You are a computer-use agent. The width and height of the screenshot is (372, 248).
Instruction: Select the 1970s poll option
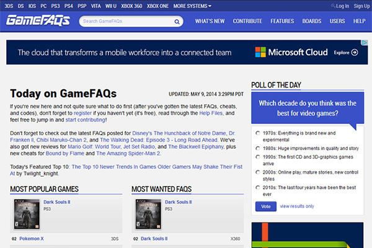258,133
